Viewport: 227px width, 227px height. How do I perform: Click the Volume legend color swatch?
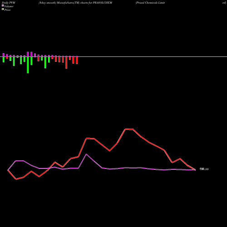[x=3, y=5]
